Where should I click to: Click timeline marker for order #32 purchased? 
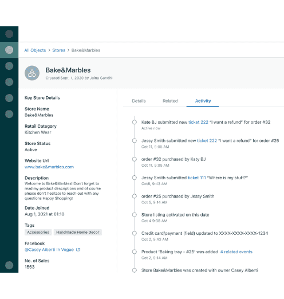point(135,159)
